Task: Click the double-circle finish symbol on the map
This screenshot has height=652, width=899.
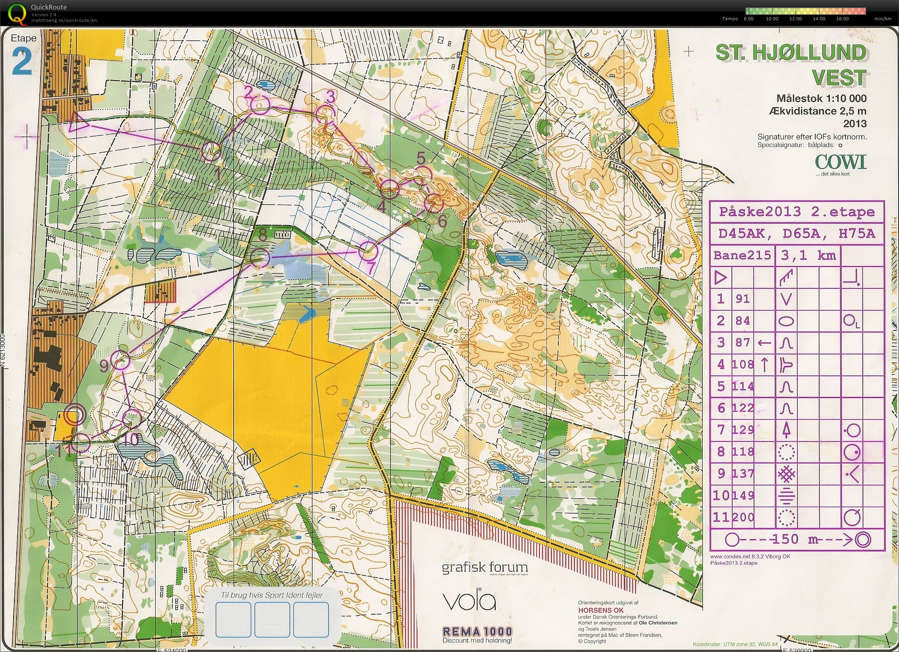Action: pos(75,415)
